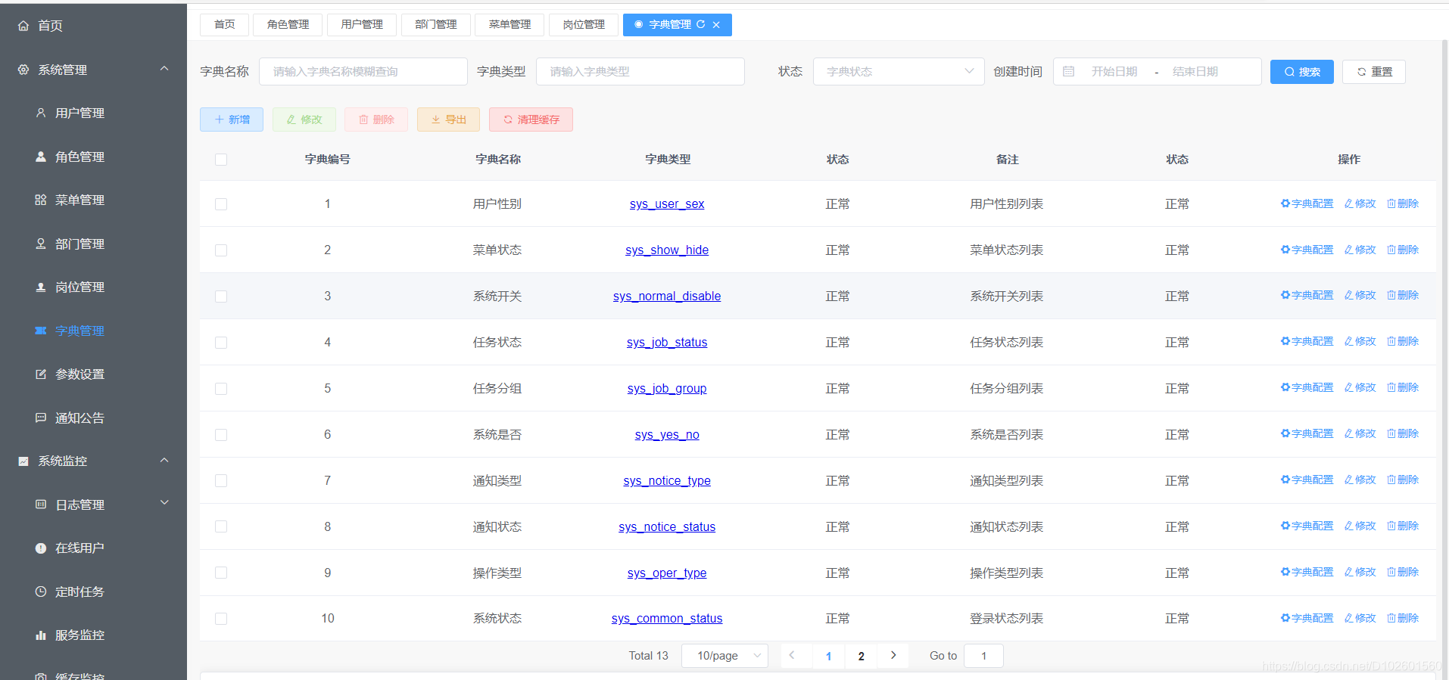Go to next page arrow
1449x680 pixels.
pyautogui.click(x=893, y=655)
